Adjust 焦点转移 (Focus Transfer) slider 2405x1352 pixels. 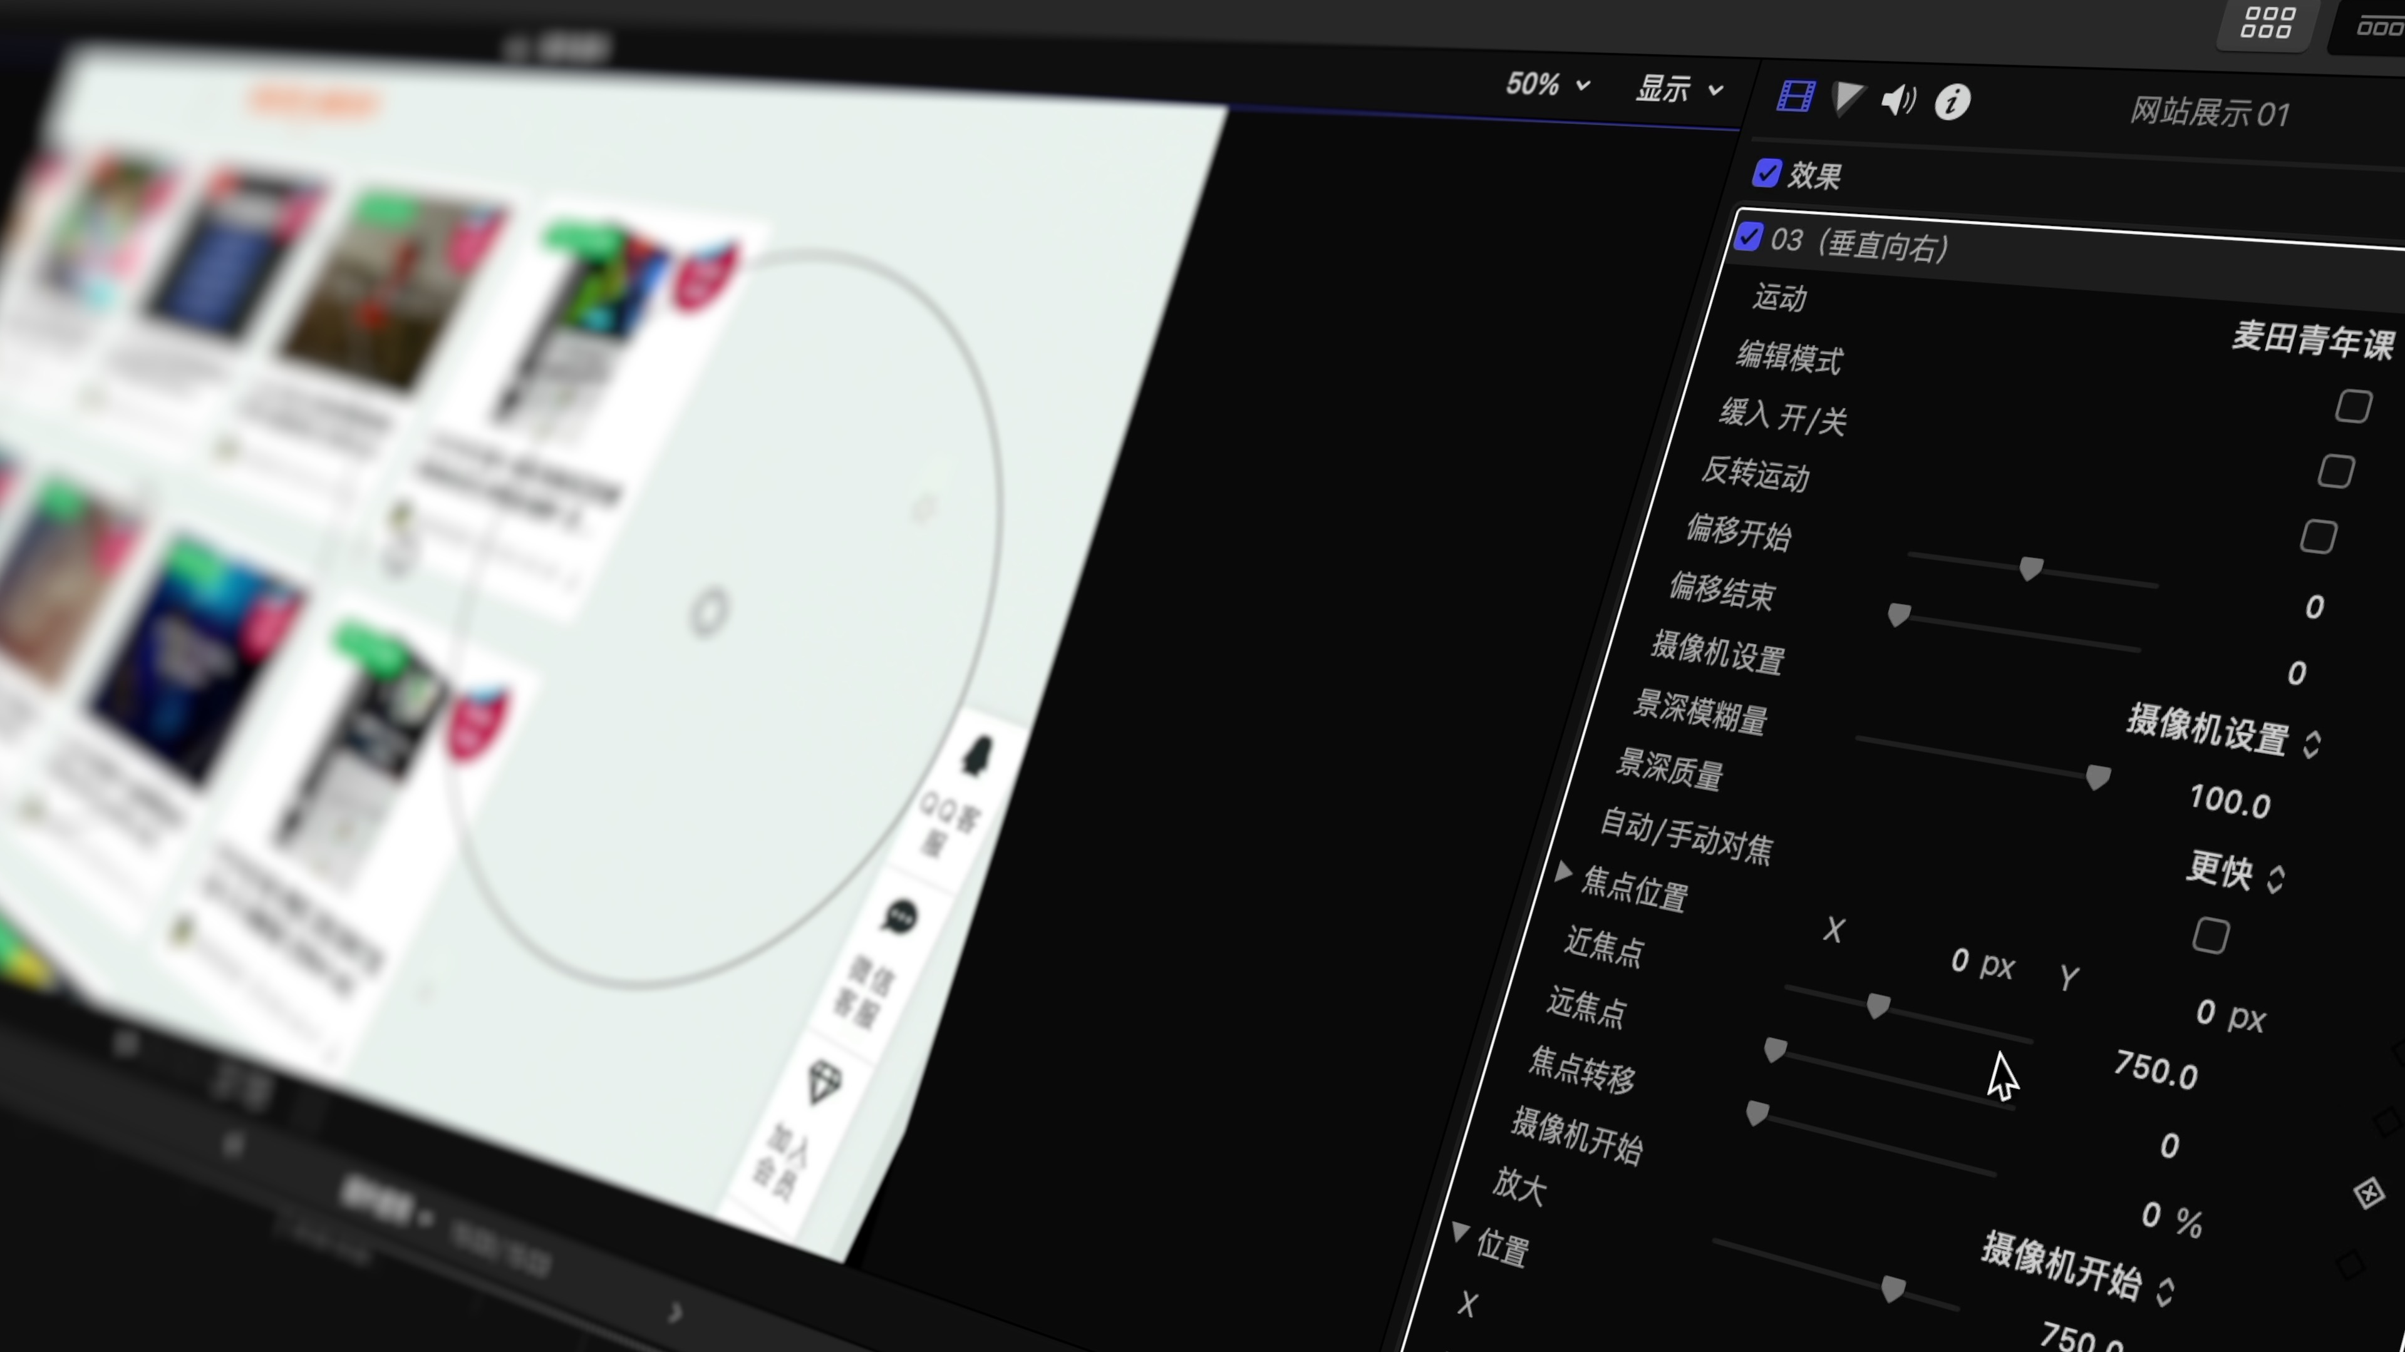click(x=1771, y=1055)
